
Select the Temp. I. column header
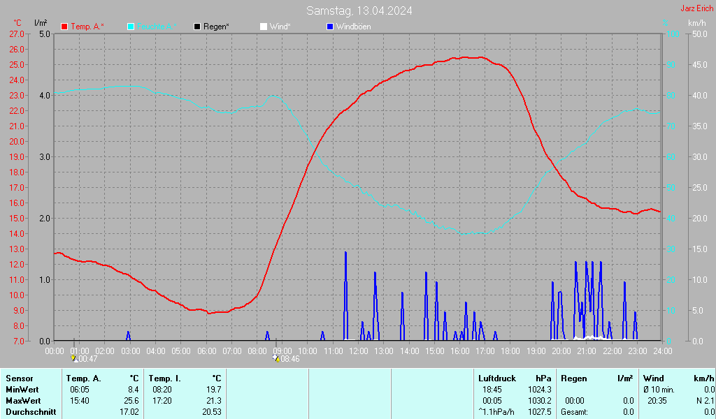click(165, 378)
